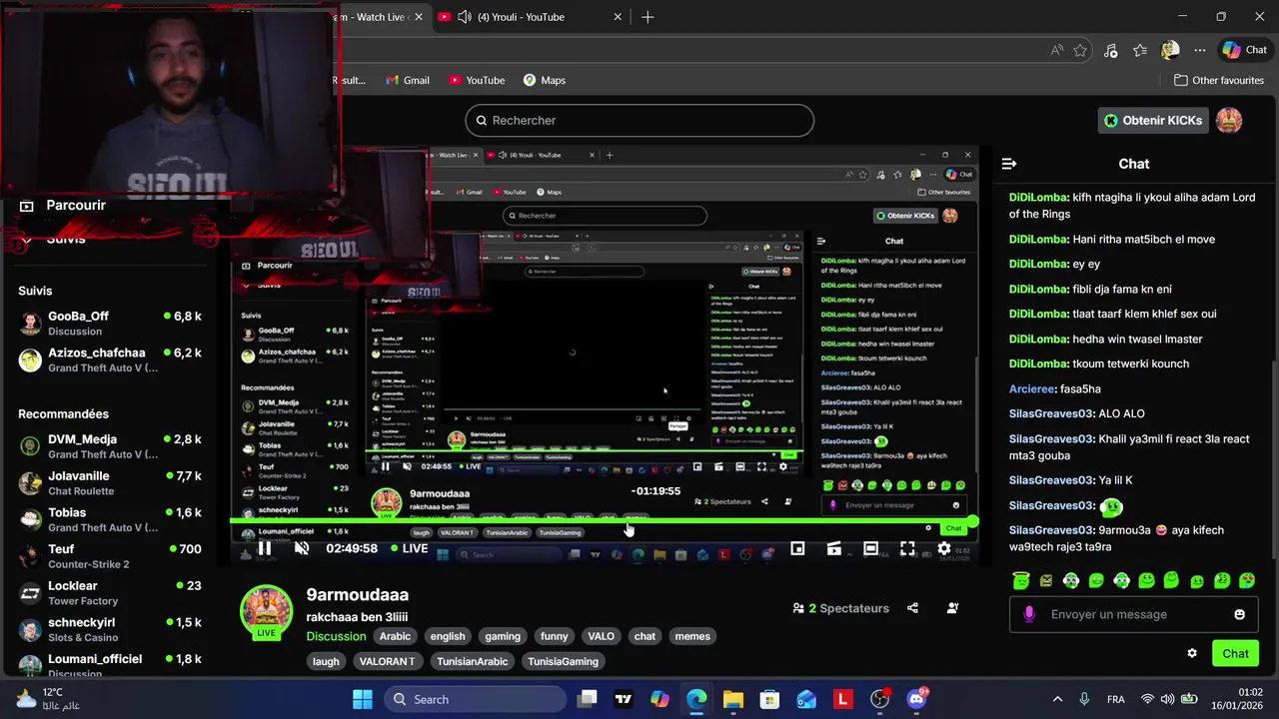Send message with green Chat button
Screen dimensions: 1279x719
pos(1235,653)
